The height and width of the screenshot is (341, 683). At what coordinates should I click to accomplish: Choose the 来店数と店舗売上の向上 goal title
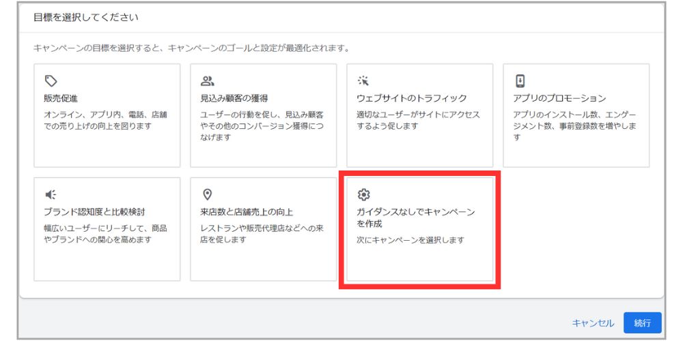(x=247, y=212)
